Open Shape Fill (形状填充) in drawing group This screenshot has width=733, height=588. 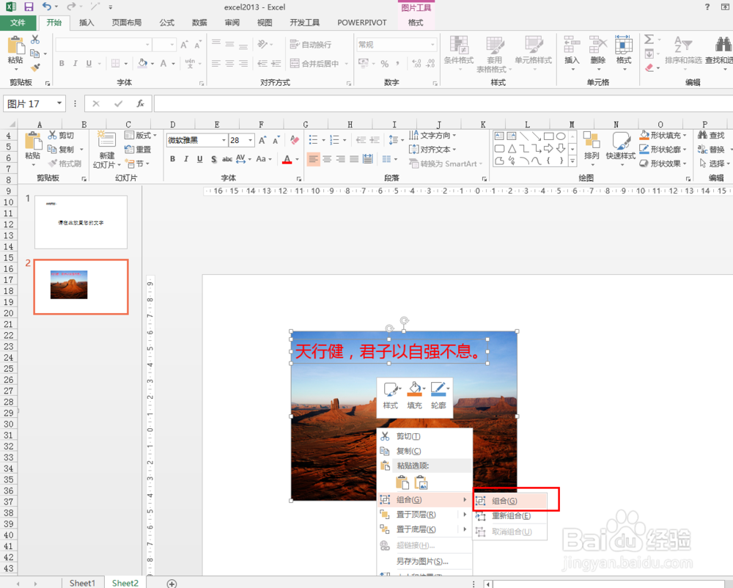point(662,135)
